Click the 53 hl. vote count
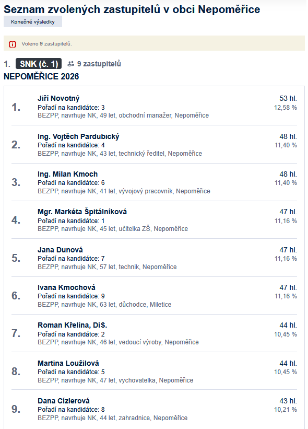Viewport: 308px width, 429px height. tap(288, 98)
